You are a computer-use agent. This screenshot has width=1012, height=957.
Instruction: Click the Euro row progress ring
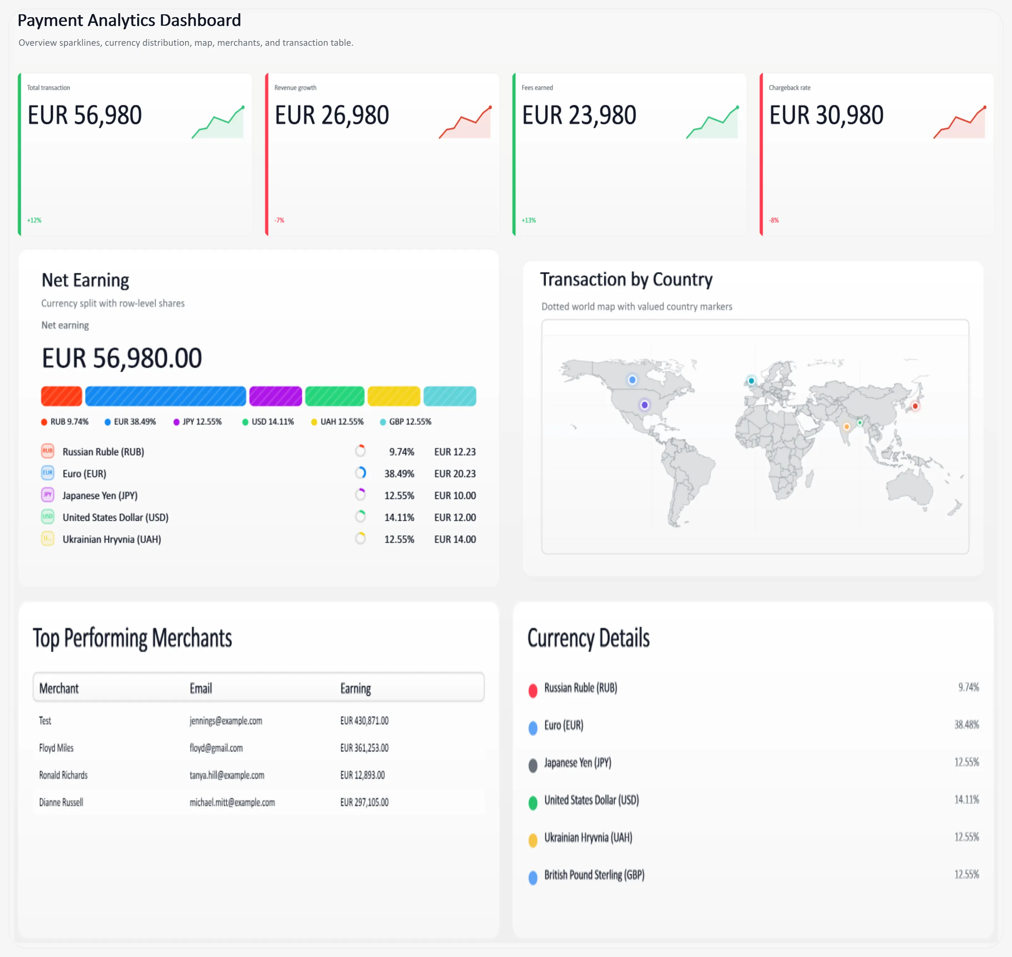coord(361,473)
